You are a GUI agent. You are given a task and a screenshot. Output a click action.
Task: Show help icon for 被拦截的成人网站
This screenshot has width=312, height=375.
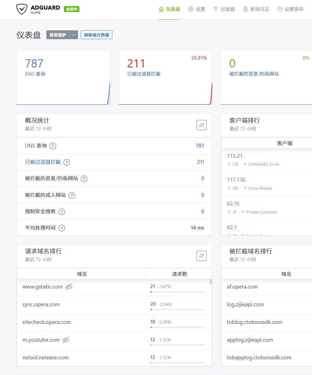72,196
